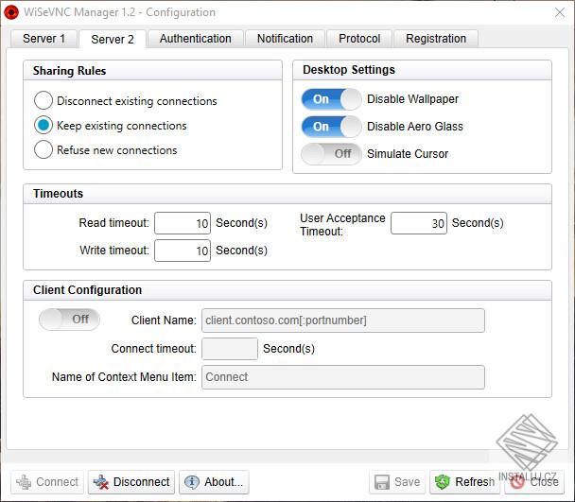Turn on the Simulate Cursor switch

[x=332, y=154]
